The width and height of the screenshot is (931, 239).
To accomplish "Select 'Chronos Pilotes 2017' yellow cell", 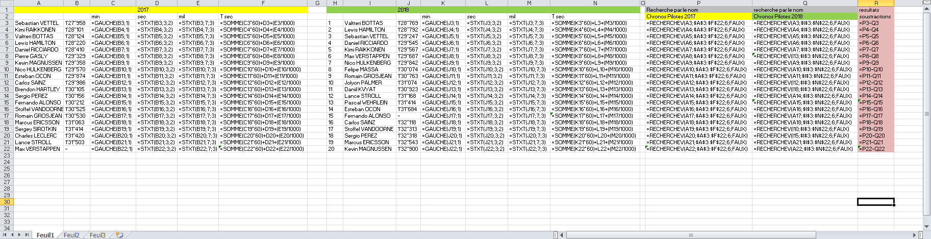I will click(x=699, y=16).
